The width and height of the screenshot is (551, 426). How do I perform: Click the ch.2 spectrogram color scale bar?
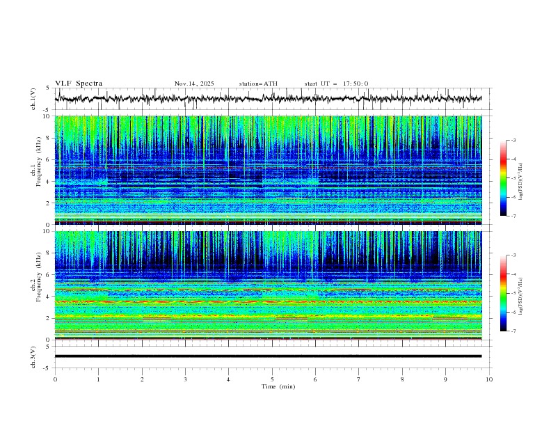pyautogui.click(x=503, y=293)
